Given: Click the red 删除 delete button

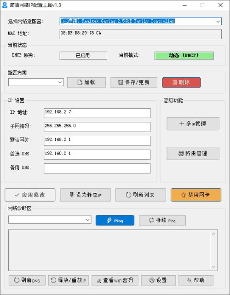Looking at the screenshot, I should (x=181, y=82).
